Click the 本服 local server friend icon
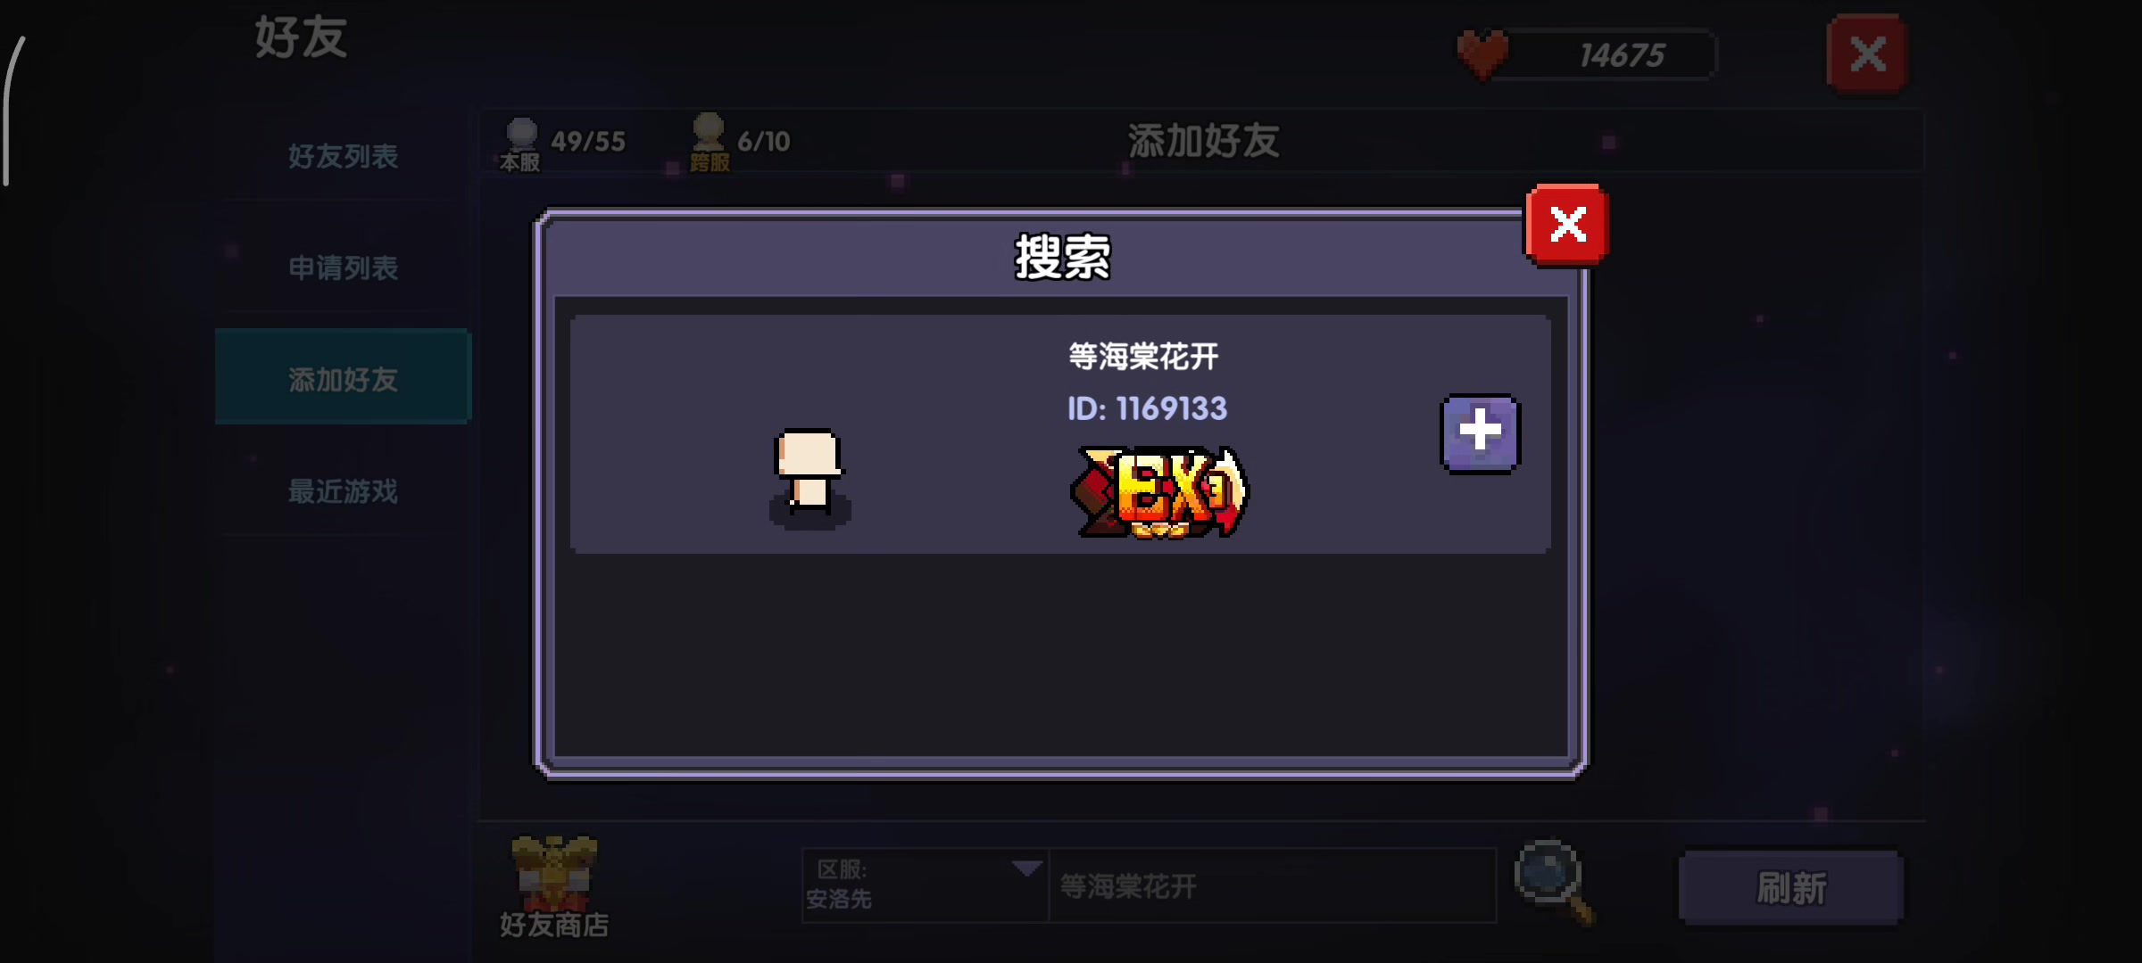 521,144
